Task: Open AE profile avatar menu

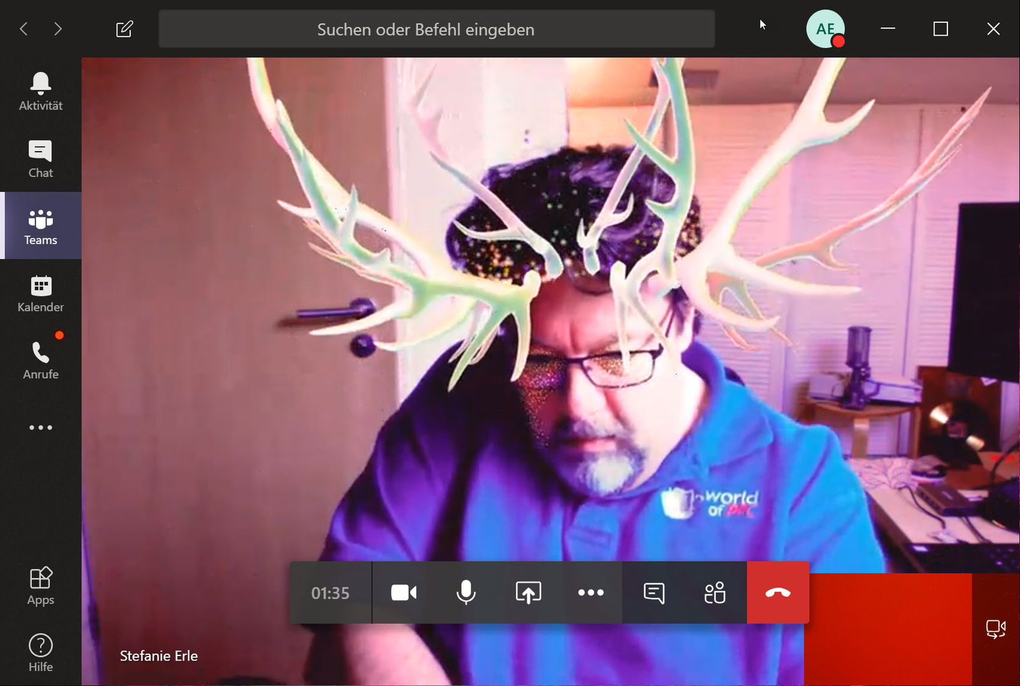Action: tap(825, 29)
